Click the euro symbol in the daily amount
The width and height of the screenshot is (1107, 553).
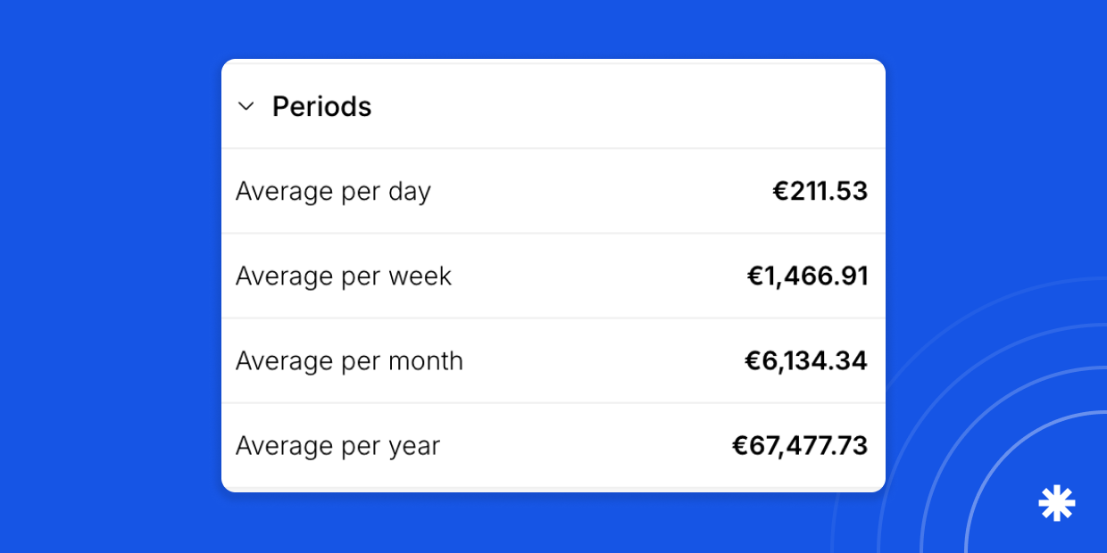(780, 192)
